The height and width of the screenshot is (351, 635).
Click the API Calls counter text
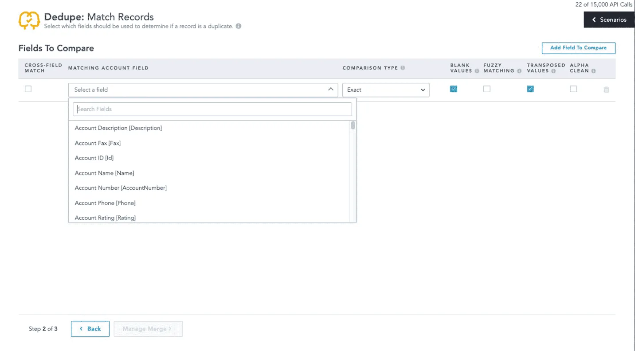pyautogui.click(x=604, y=4)
